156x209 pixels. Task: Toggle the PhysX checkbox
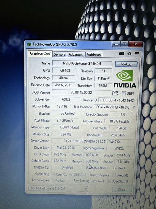click(x=94, y=181)
